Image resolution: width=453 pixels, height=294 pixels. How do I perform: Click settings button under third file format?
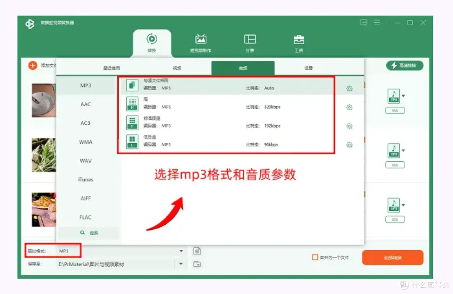tap(395, 220)
